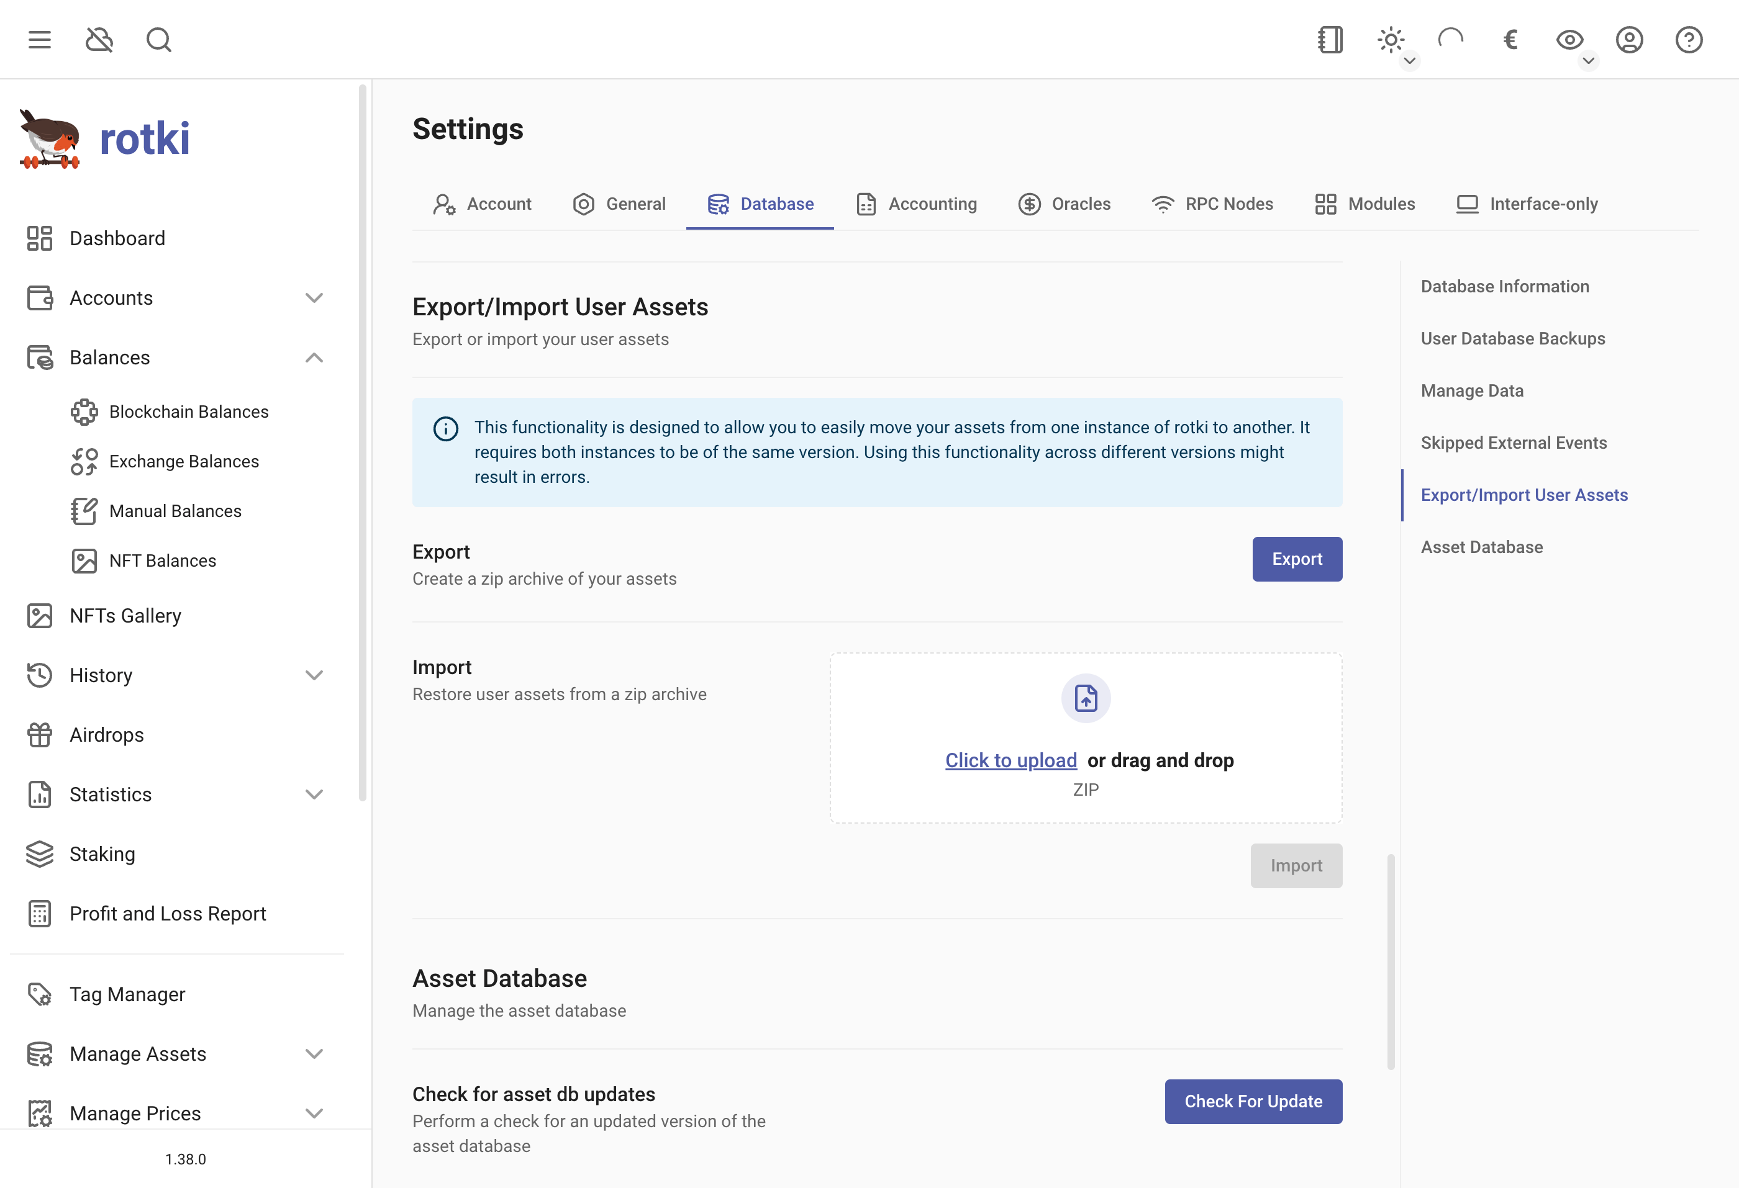Expand the Statistics chevron
The height and width of the screenshot is (1188, 1739).
pos(314,794)
